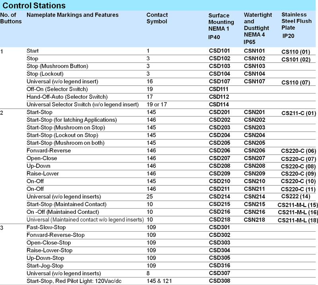Select part number CSD210
Viewport: 318px width, 285px height.
pos(219,182)
